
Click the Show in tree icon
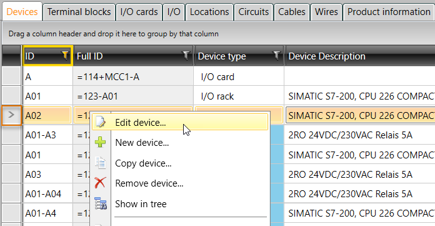(101, 203)
